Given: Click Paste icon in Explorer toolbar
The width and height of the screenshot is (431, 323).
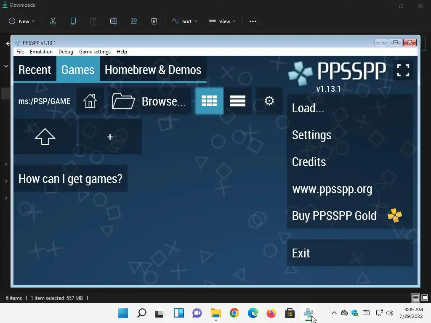Looking at the screenshot, I should [93, 21].
